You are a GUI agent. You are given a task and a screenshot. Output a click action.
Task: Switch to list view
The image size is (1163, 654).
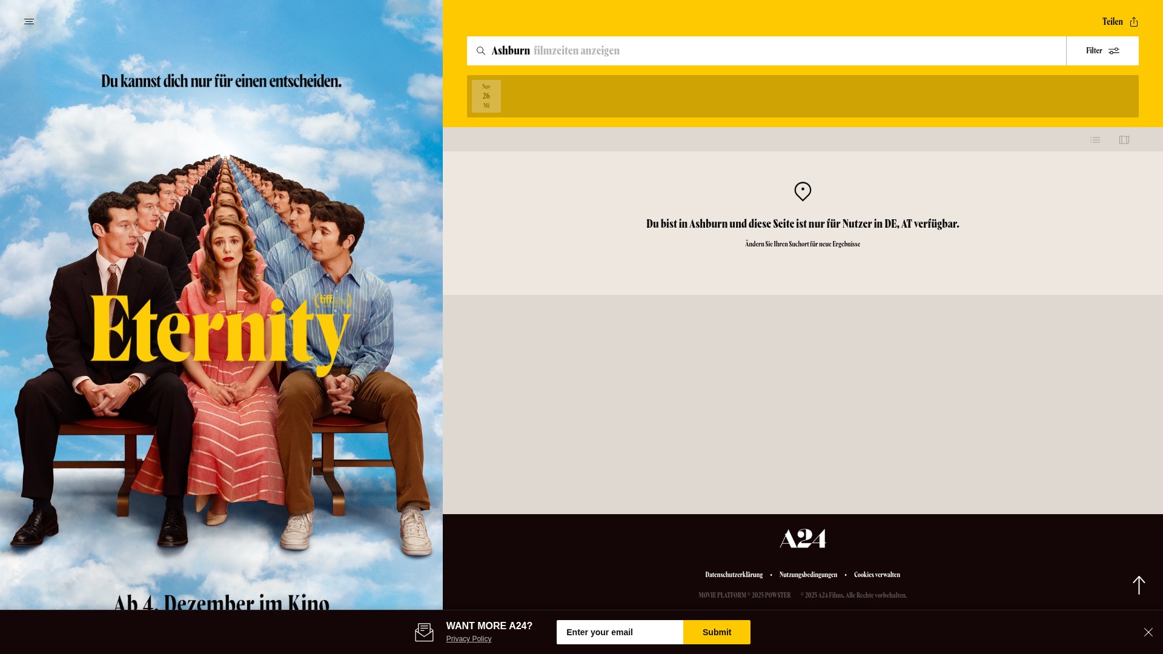[1095, 140]
